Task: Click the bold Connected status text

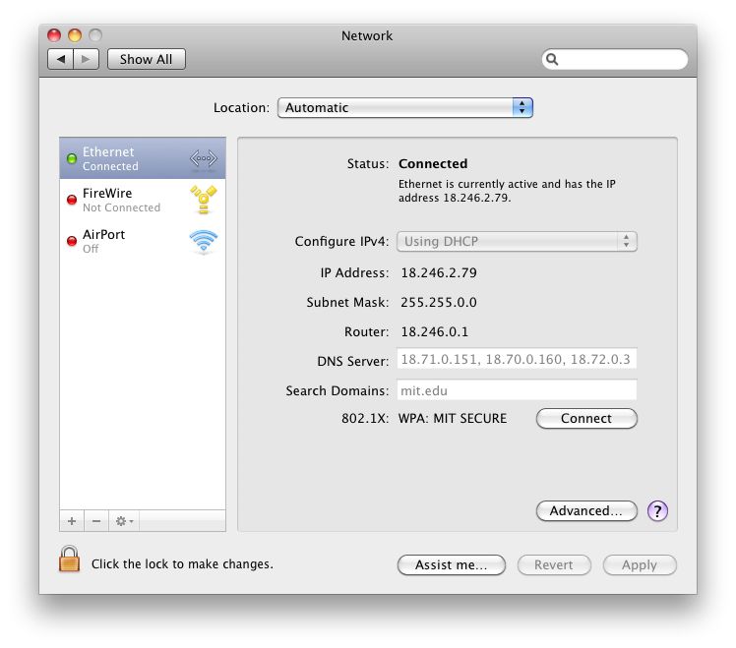Action: pyautogui.click(x=433, y=163)
